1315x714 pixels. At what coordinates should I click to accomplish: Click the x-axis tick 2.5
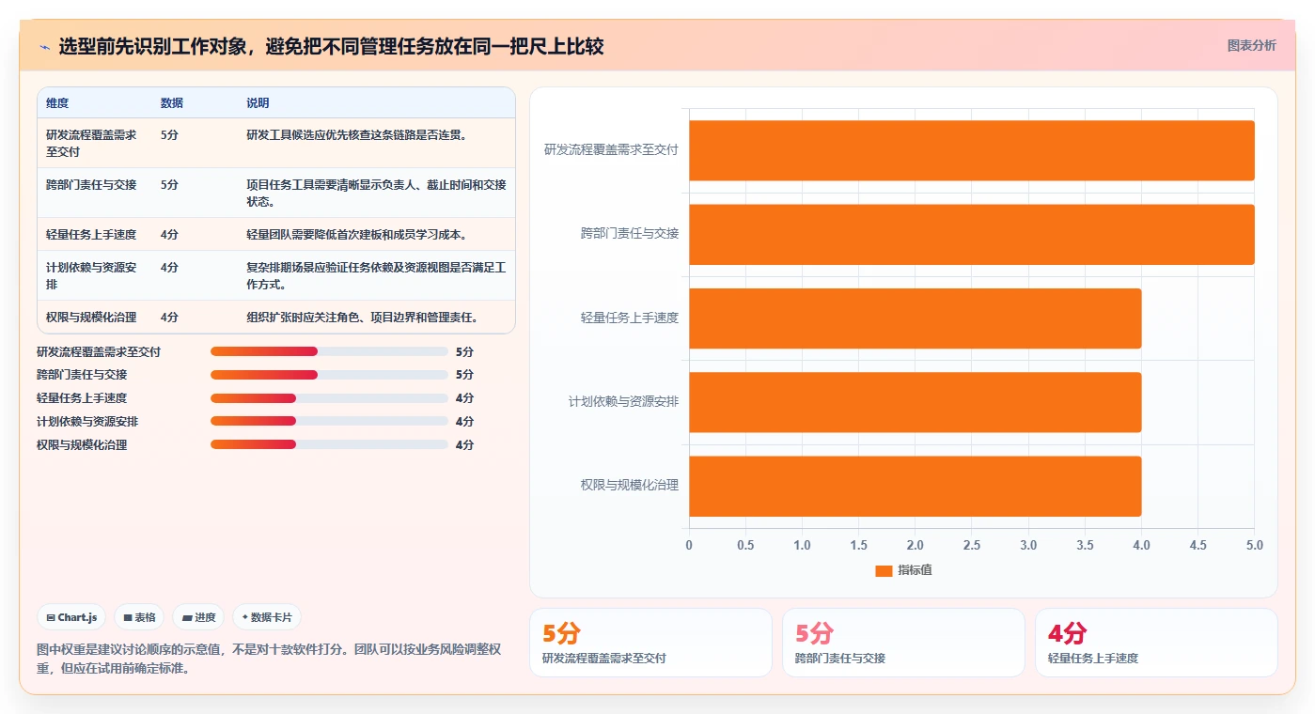pyautogui.click(x=972, y=545)
